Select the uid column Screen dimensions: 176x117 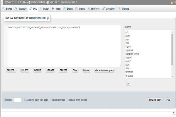tap(148, 32)
